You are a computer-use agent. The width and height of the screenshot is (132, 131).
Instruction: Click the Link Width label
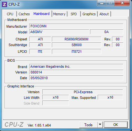[x=31, y=98]
